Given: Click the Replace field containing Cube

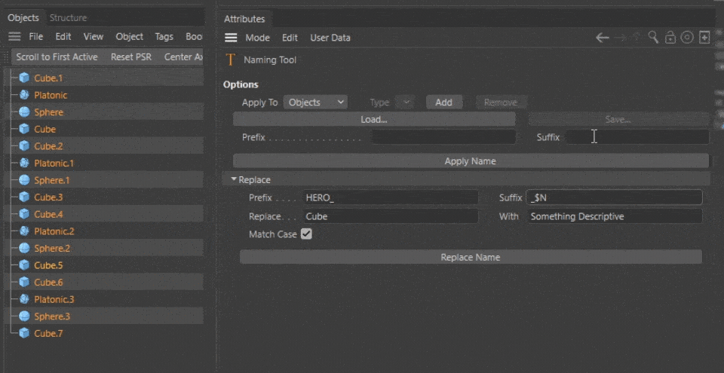Looking at the screenshot, I should pos(391,216).
